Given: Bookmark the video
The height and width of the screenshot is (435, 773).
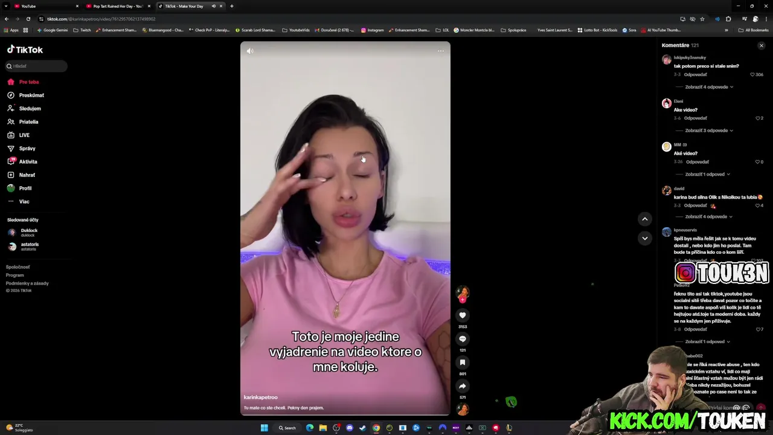Looking at the screenshot, I should [463, 362].
